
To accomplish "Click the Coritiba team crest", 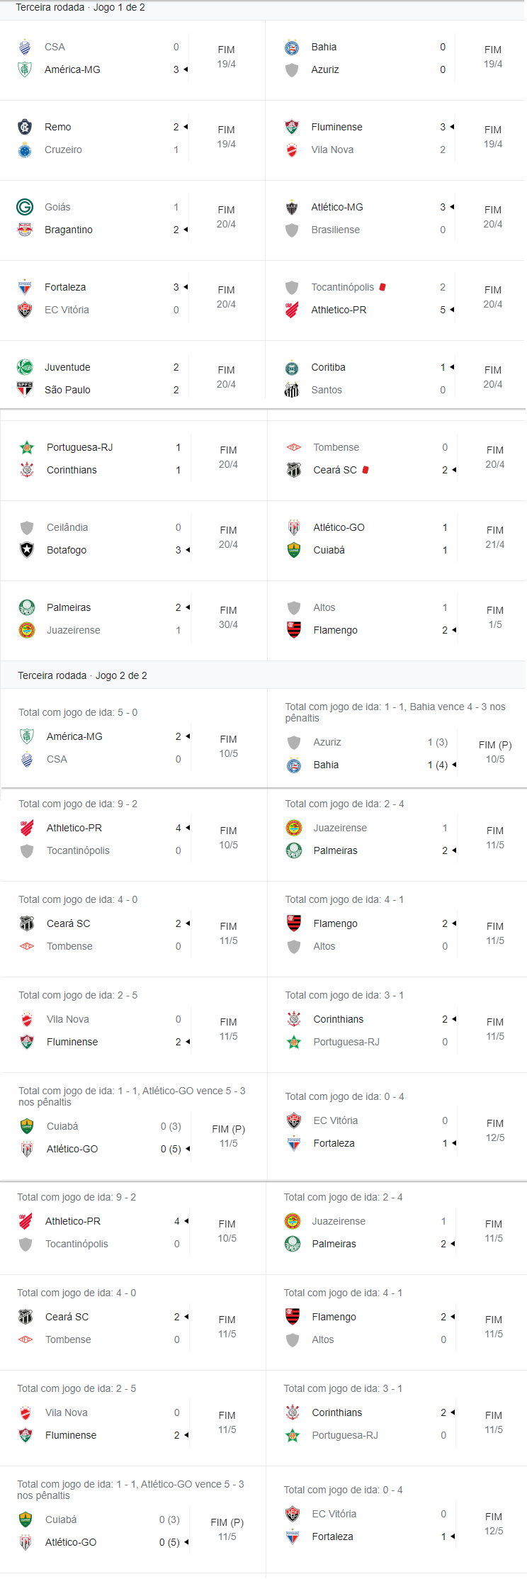I will click(292, 367).
